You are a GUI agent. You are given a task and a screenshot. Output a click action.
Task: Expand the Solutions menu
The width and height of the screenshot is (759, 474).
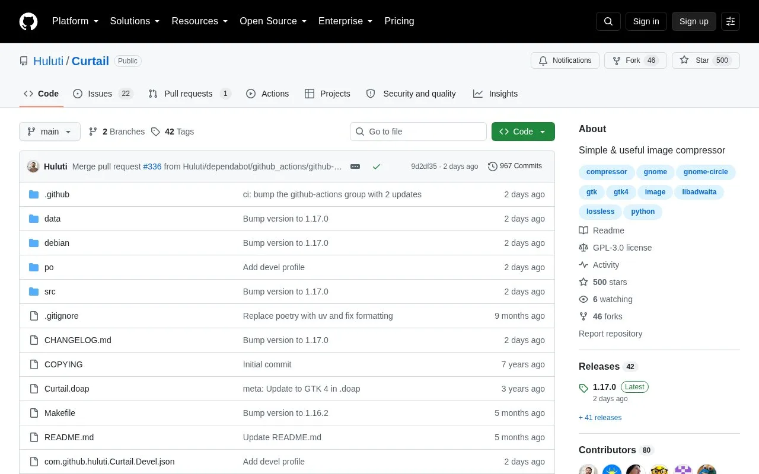pyautogui.click(x=135, y=21)
